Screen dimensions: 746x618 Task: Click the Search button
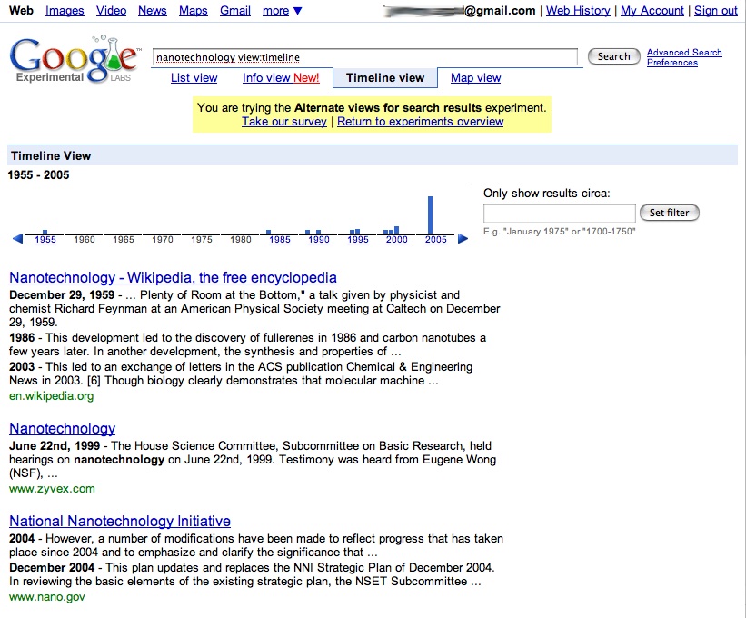point(613,56)
